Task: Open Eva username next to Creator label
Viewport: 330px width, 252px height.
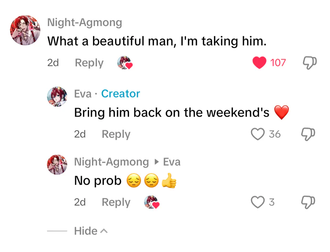Action: point(83,94)
